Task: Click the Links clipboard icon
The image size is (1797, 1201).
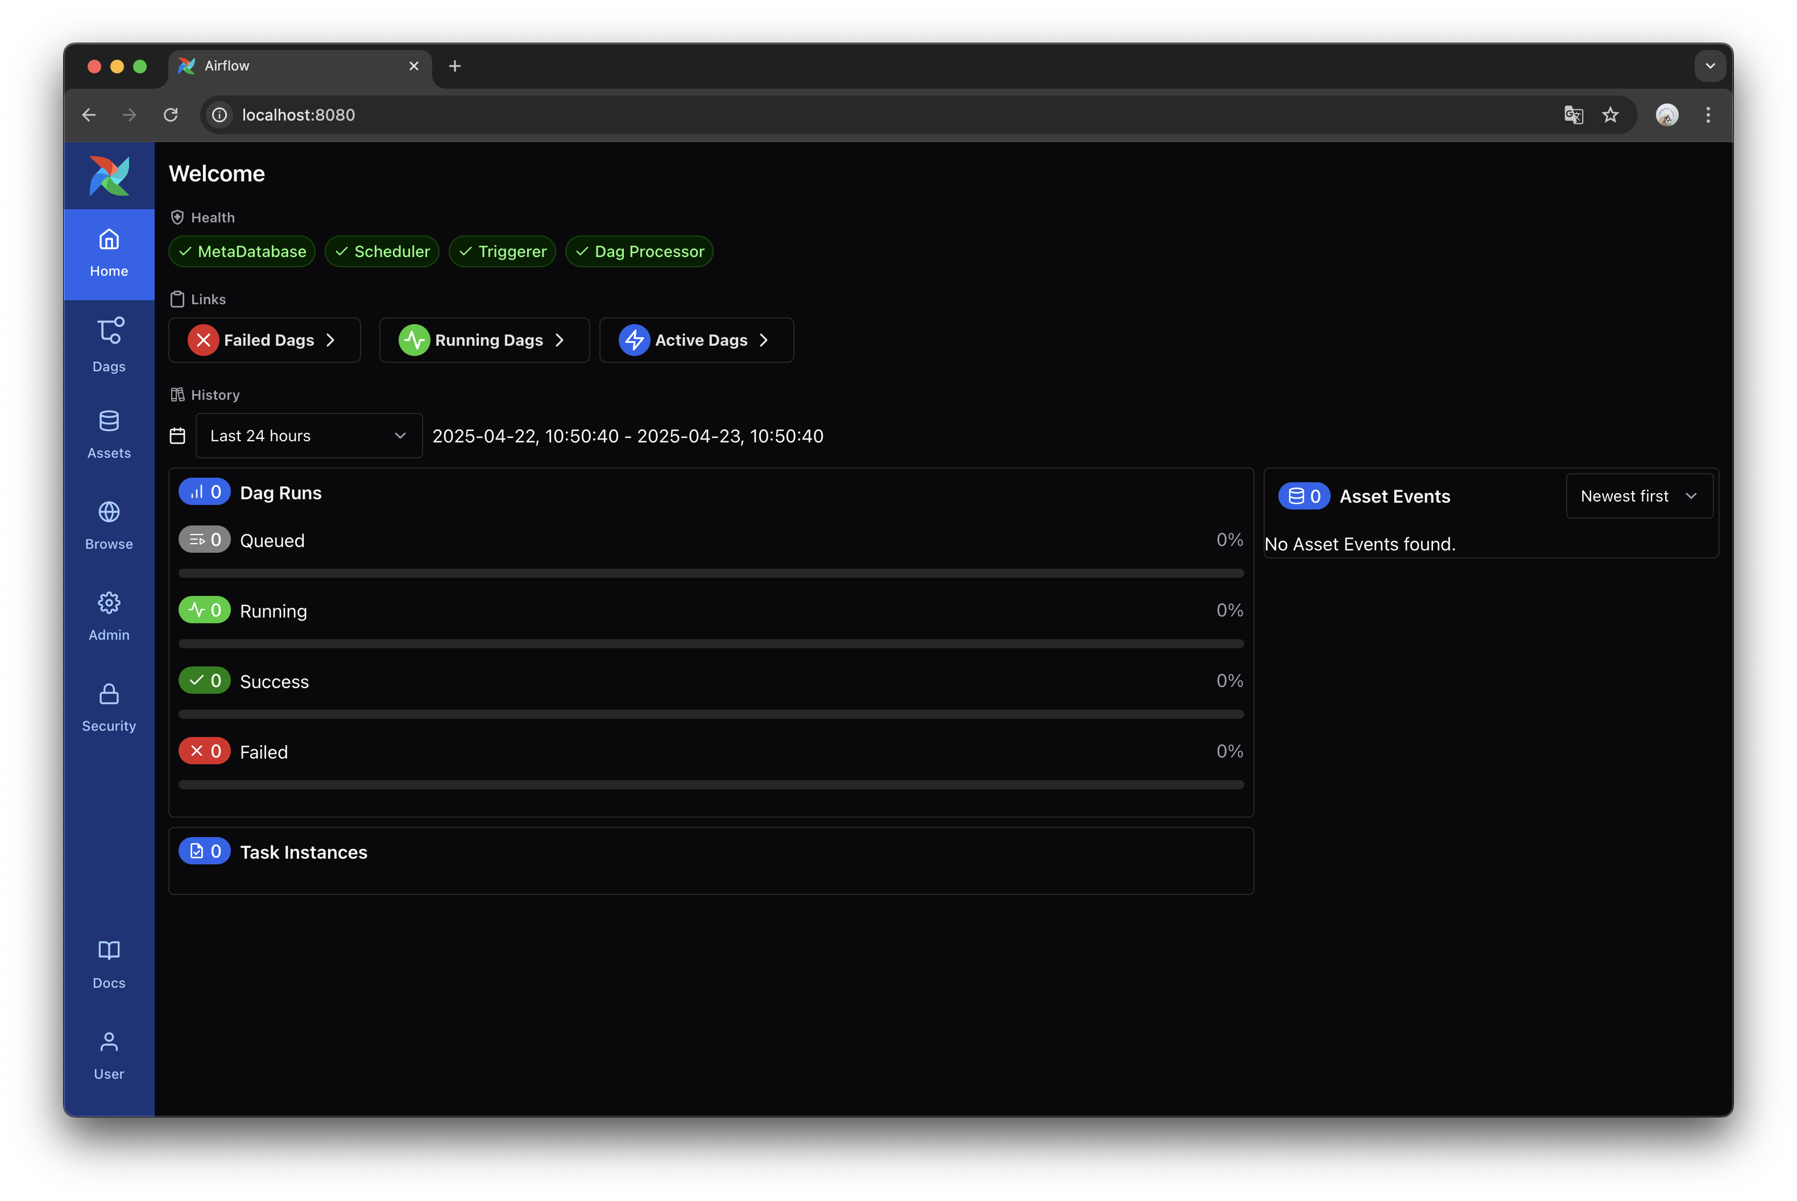Action: tap(177, 300)
